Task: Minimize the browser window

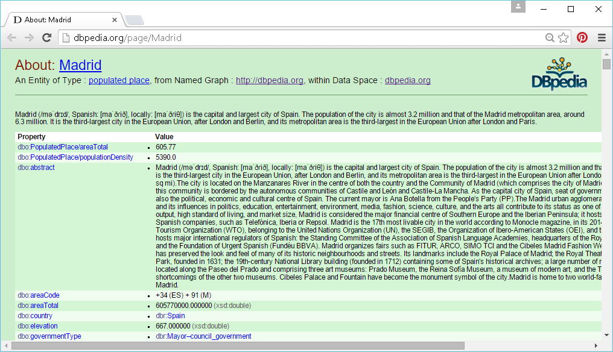Action: click(x=544, y=9)
